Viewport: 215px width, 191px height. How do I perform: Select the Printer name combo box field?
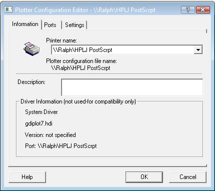127,49
